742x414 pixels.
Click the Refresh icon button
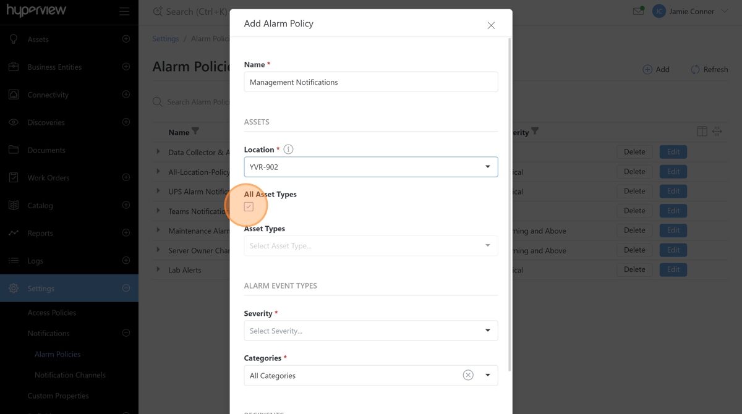[x=695, y=69]
